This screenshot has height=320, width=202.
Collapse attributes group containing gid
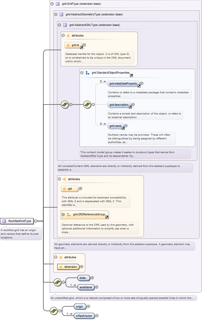click(59, 179)
